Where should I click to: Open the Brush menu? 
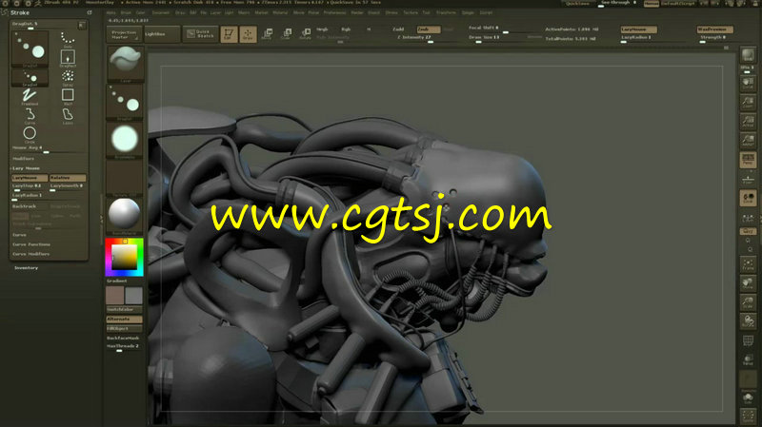(x=126, y=12)
